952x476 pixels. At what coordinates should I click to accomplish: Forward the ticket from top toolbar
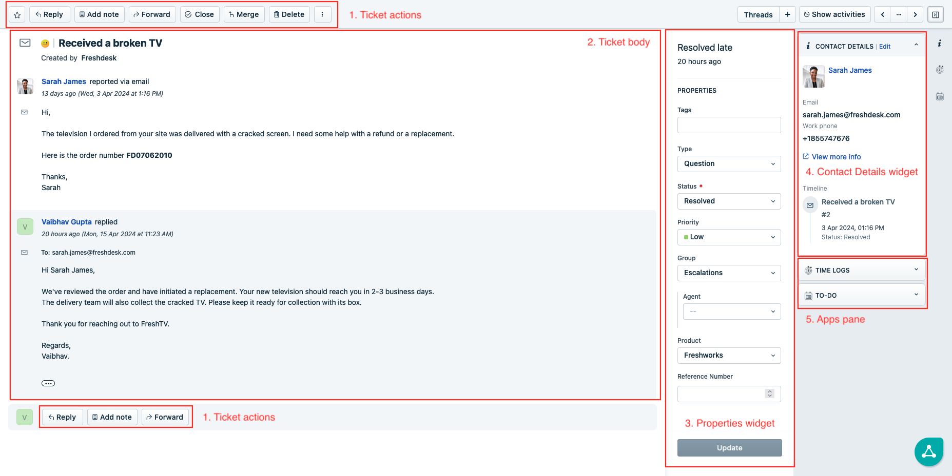coord(152,14)
